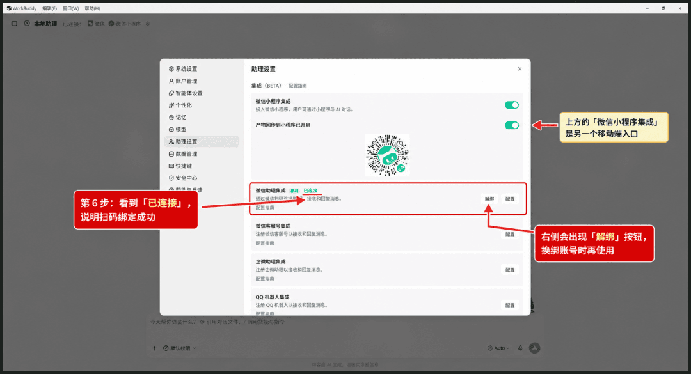
Task: Click 配置 for 企微助理集成
Action: click(x=510, y=270)
